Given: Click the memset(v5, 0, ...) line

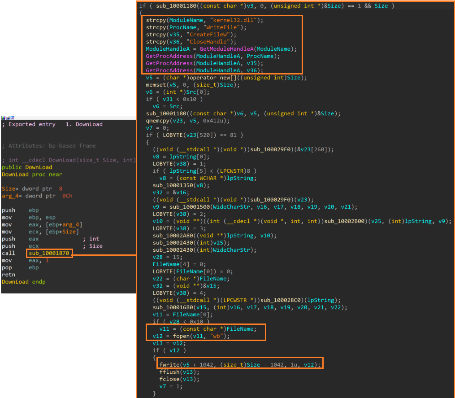Looking at the screenshot, I should click(x=193, y=85).
